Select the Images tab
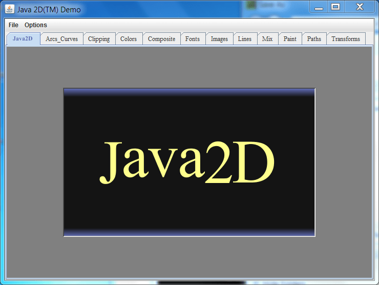Image resolution: width=379 pixels, height=285 pixels. pyautogui.click(x=219, y=39)
